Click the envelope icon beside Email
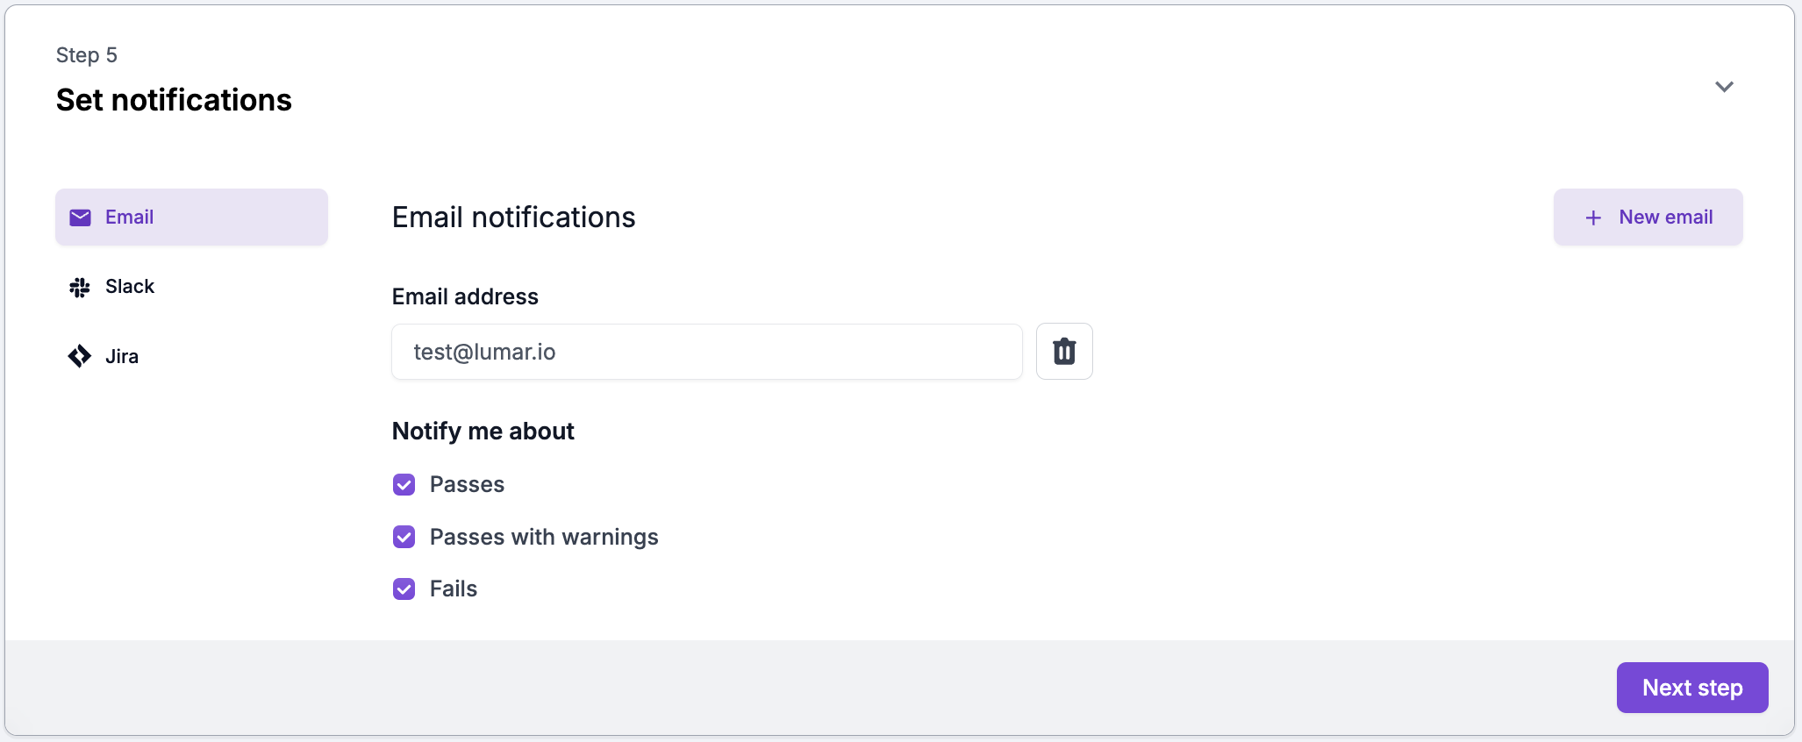 tap(80, 218)
